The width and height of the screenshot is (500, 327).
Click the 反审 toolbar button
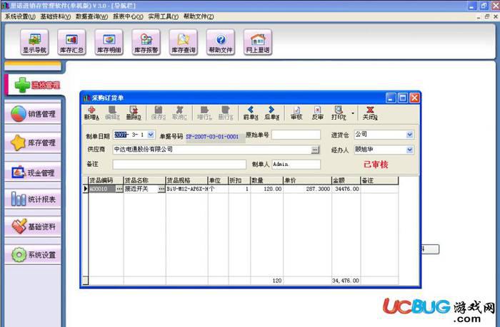(317, 113)
